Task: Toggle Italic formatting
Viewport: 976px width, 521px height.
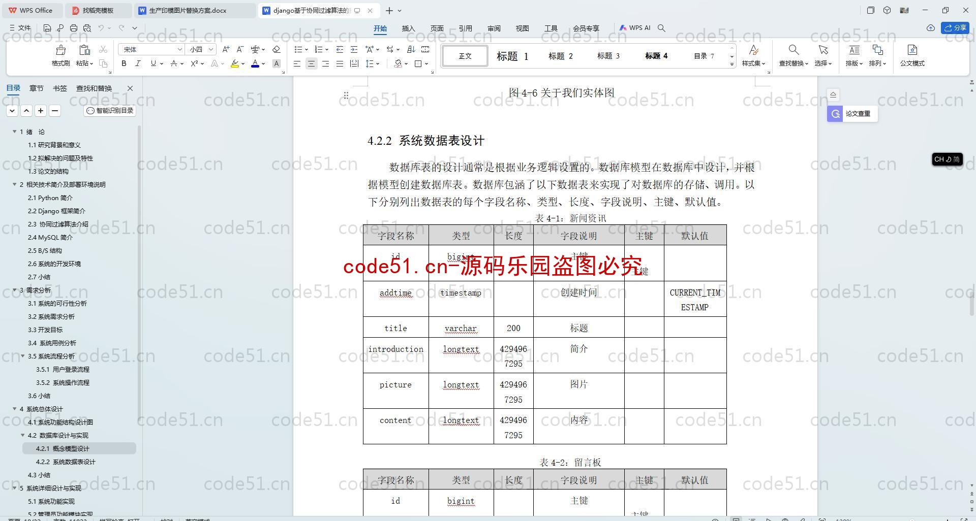Action: (138, 63)
